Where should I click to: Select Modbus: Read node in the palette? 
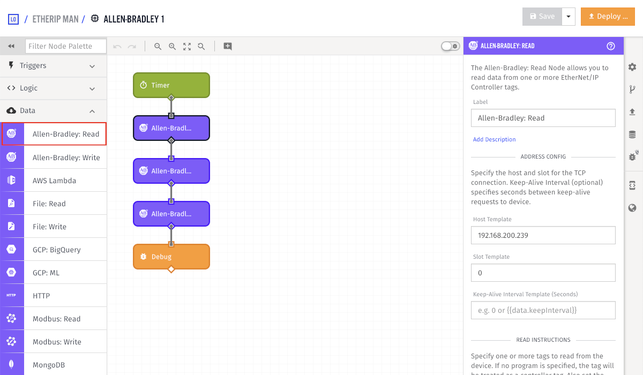tap(54, 319)
